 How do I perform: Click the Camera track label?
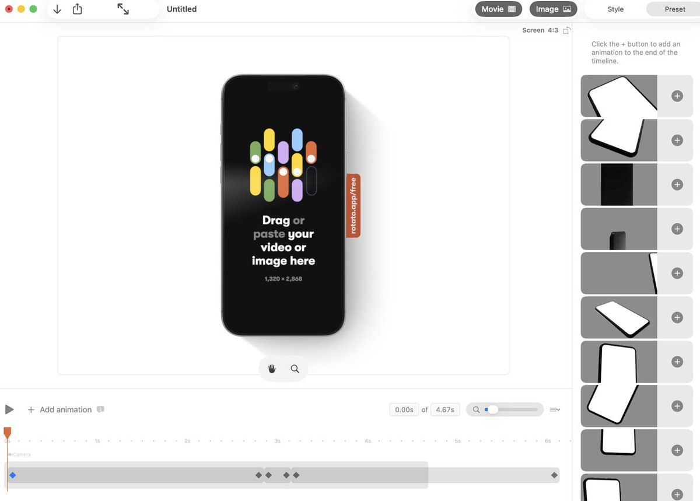click(19, 454)
